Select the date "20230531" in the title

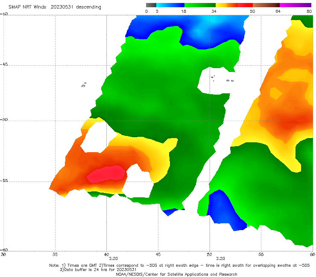point(62,7)
